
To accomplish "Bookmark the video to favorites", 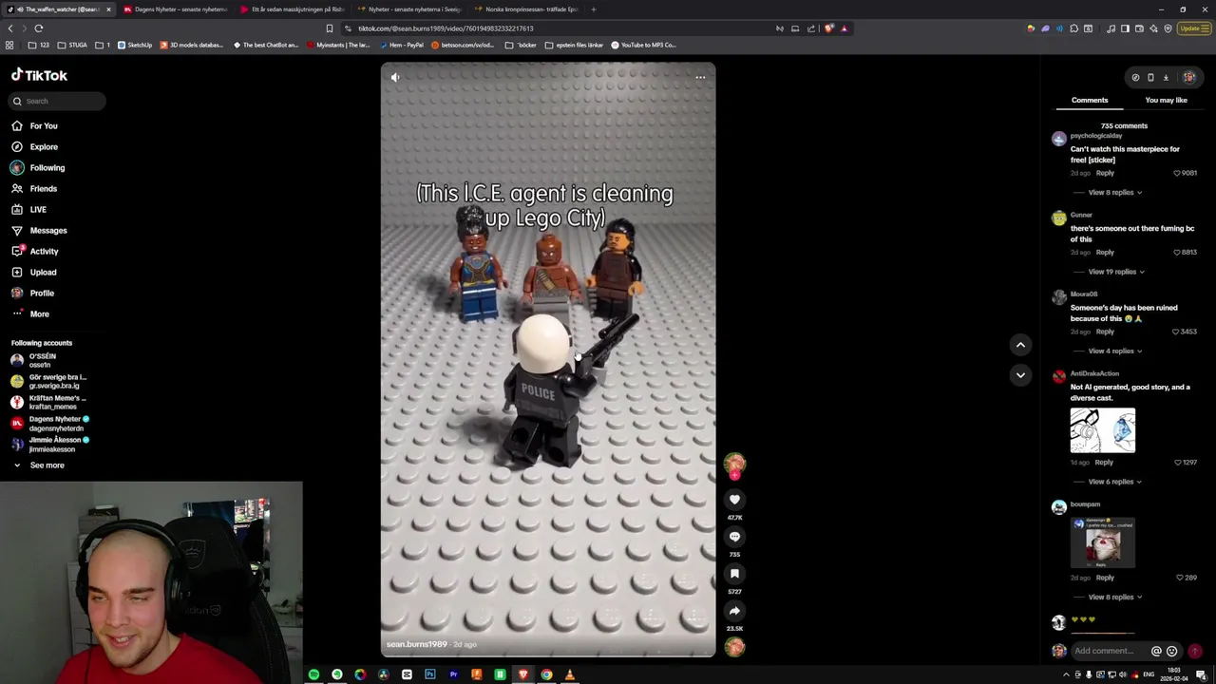I will click(734, 574).
